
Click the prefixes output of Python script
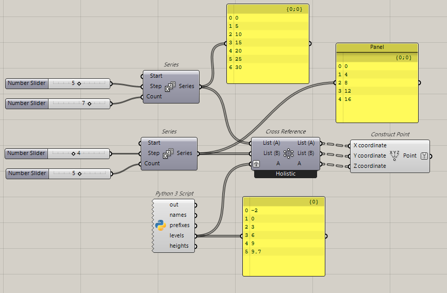click(179, 225)
